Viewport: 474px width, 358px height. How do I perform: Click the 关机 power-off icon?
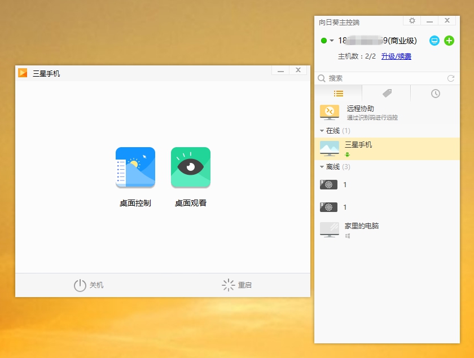click(x=80, y=285)
